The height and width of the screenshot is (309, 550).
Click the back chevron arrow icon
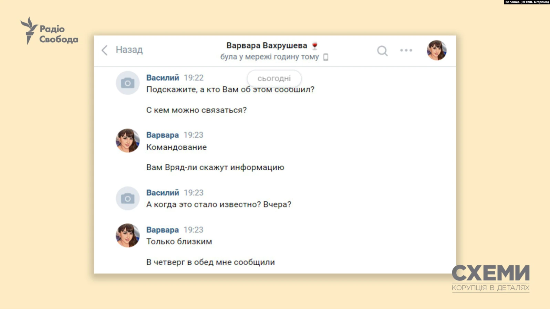pyautogui.click(x=105, y=50)
